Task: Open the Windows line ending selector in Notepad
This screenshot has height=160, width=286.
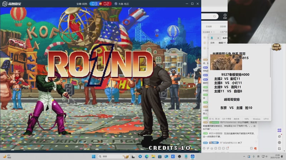Action: point(256,119)
